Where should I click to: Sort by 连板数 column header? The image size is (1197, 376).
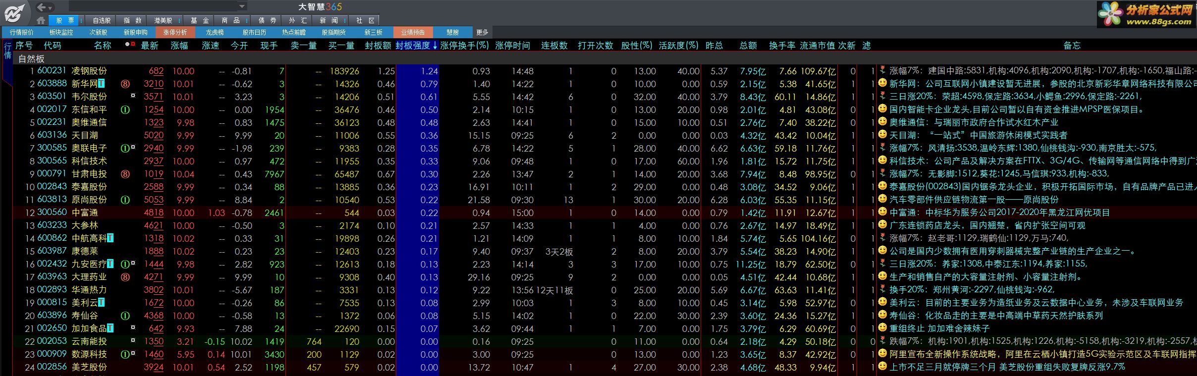point(554,46)
